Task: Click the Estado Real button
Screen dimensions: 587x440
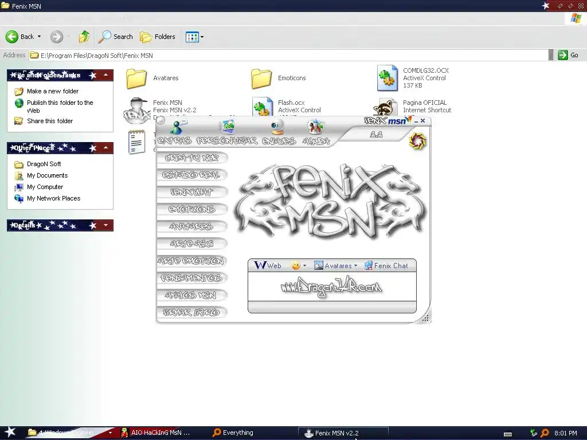Action: pyautogui.click(x=191, y=175)
